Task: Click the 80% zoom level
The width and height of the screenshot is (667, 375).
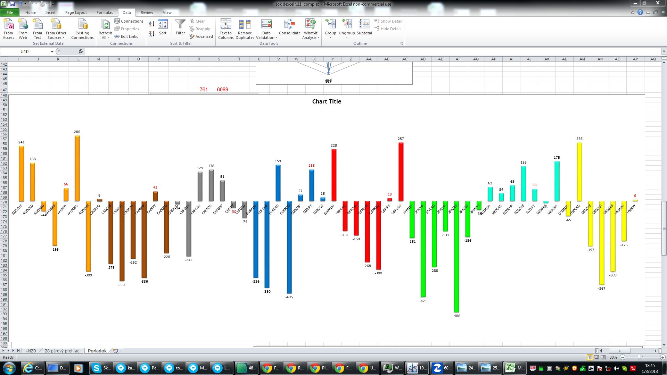Action: (613, 357)
